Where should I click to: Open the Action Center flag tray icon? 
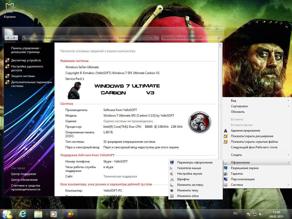click(x=248, y=214)
